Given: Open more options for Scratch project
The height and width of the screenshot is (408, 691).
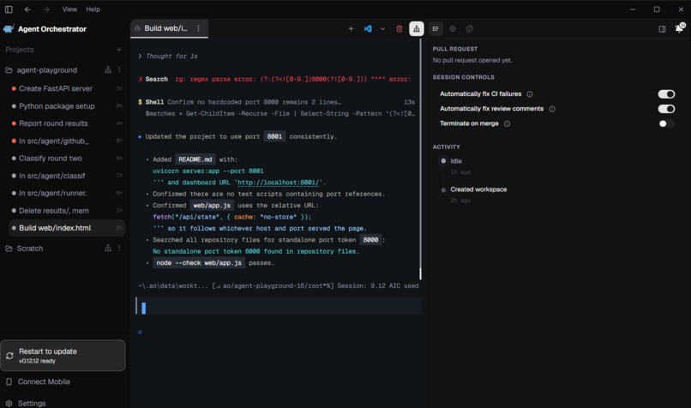Looking at the screenshot, I should pyautogui.click(x=119, y=249).
